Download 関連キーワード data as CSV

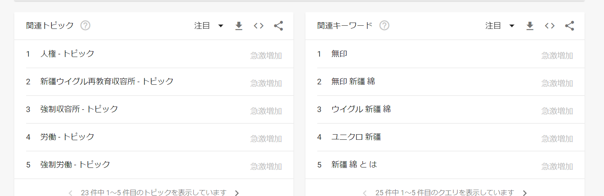pos(530,26)
